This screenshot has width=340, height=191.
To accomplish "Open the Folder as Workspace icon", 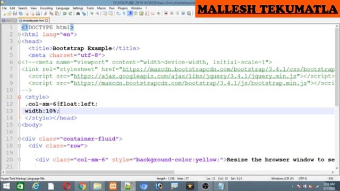I will tap(153, 14).
